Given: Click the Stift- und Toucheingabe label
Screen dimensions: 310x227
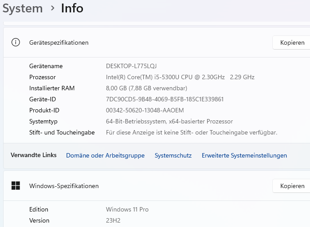Looking at the screenshot, I should (62, 132).
